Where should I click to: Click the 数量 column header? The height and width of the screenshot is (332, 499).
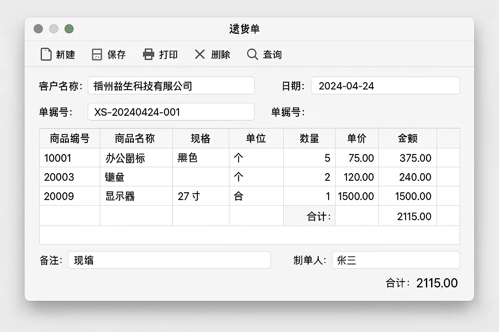pos(309,138)
